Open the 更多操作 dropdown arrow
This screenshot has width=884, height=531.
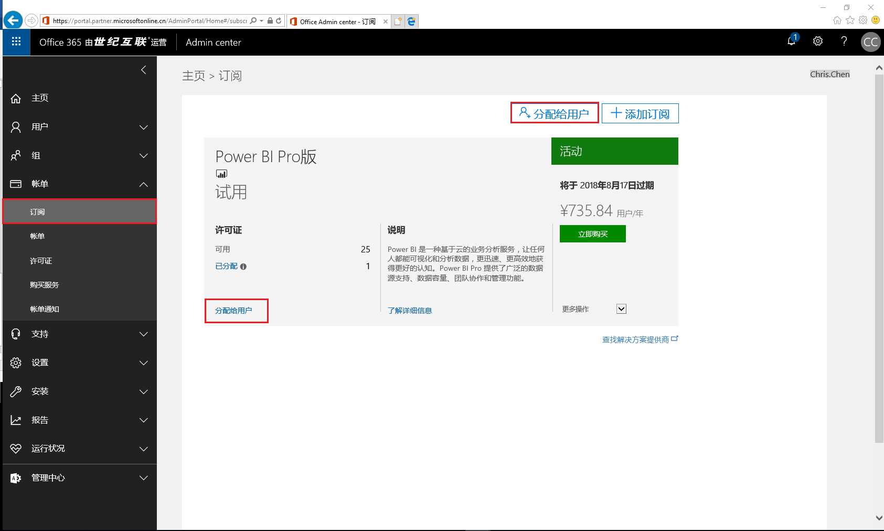(x=621, y=309)
